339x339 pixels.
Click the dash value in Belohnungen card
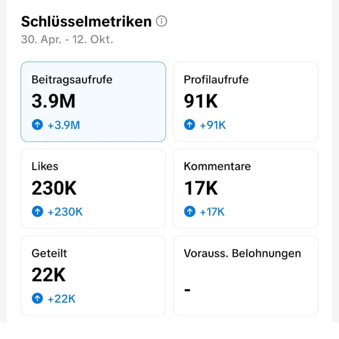[x=187, y=290]
